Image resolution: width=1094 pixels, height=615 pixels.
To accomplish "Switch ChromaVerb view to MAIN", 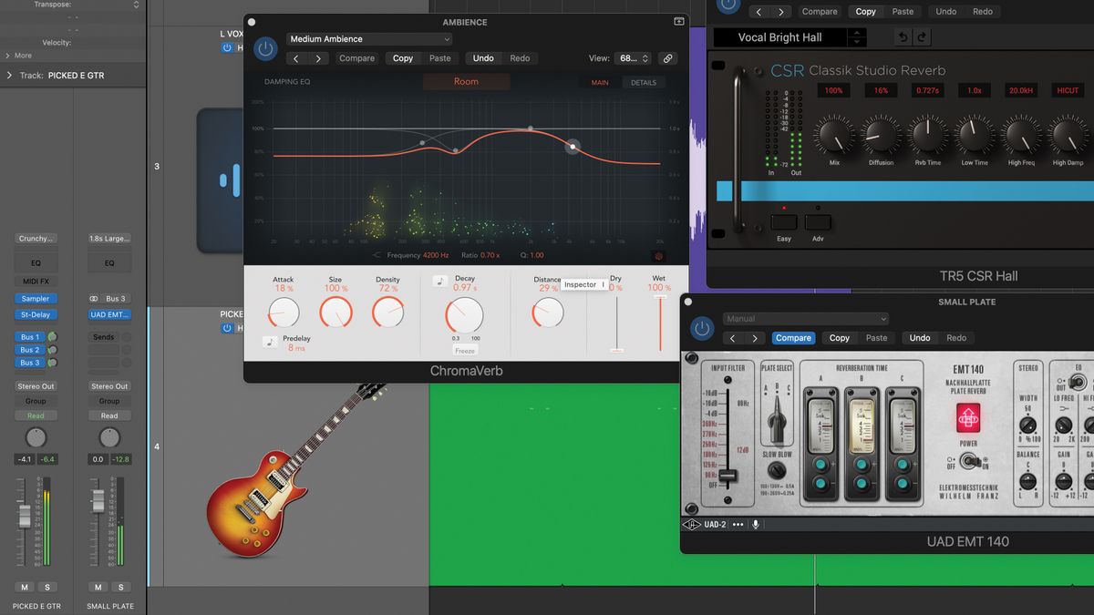I will coord(600,81).
